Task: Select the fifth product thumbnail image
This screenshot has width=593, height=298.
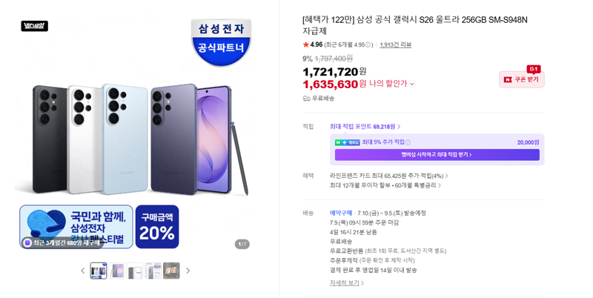Action: (171, 271)
